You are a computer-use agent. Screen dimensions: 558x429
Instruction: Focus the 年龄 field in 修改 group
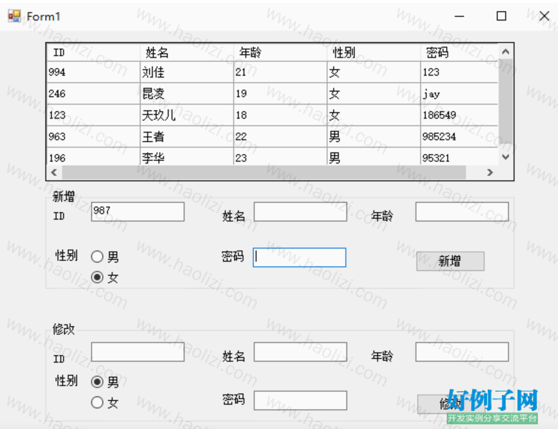(x=462, y=352)
